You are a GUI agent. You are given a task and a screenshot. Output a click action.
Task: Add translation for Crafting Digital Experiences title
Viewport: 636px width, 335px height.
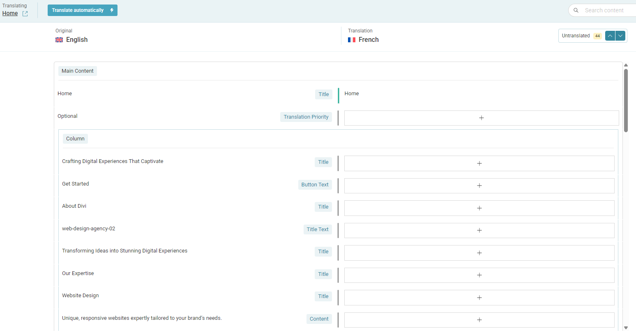tap(479, 163)
